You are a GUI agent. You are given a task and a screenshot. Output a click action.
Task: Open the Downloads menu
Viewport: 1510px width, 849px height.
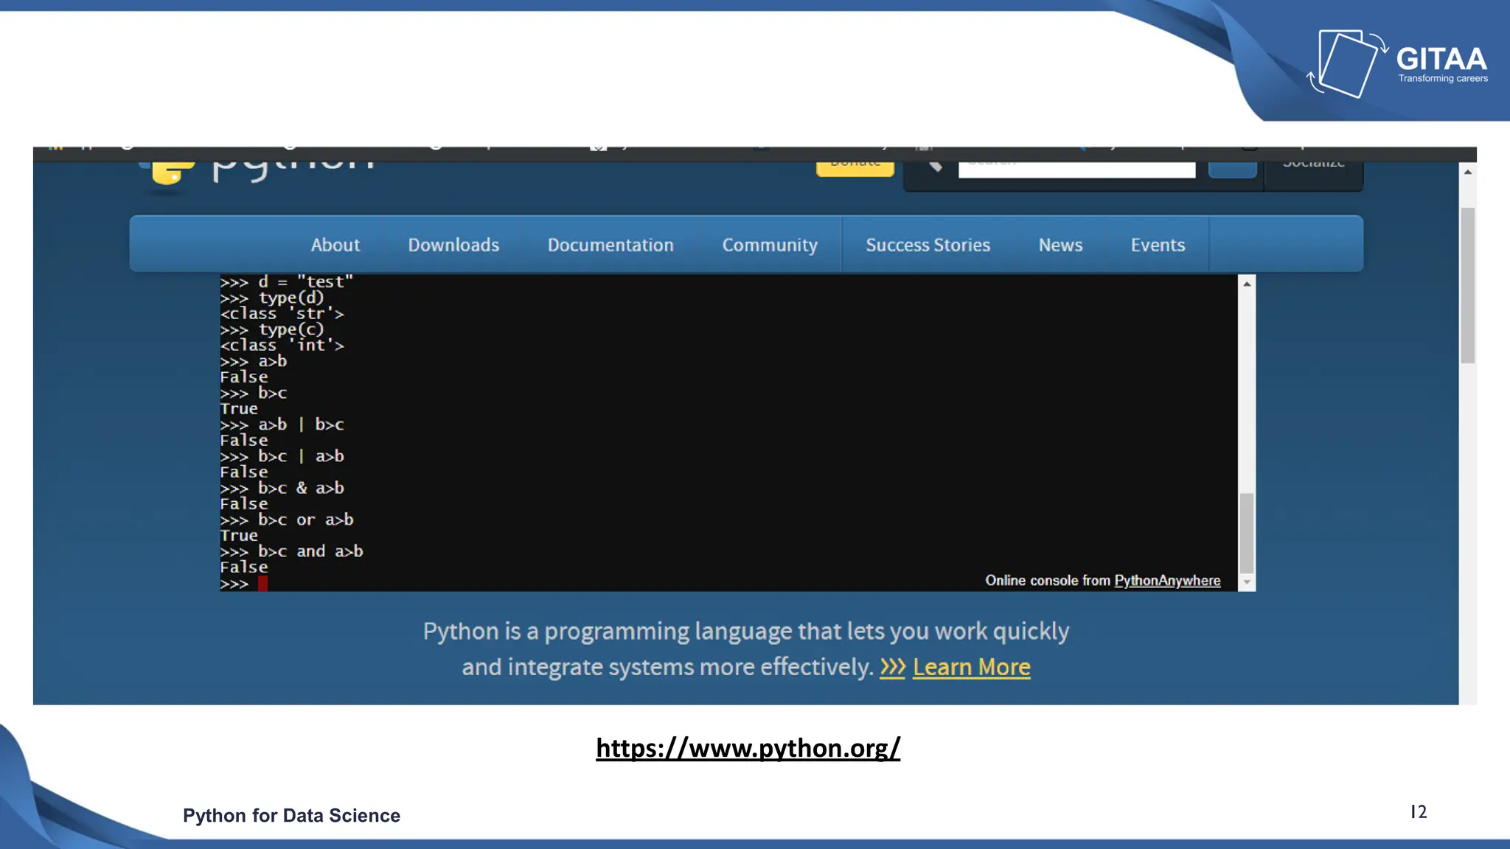coord(453,245)
